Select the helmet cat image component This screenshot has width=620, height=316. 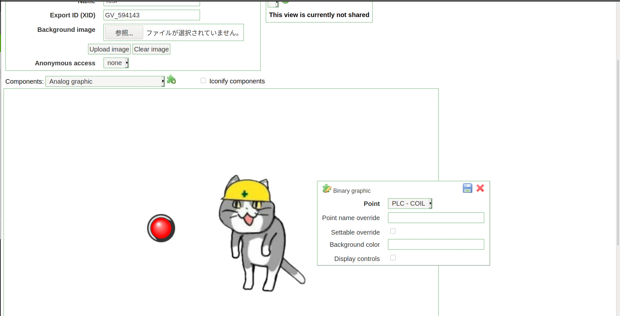(x=261, y=233)
